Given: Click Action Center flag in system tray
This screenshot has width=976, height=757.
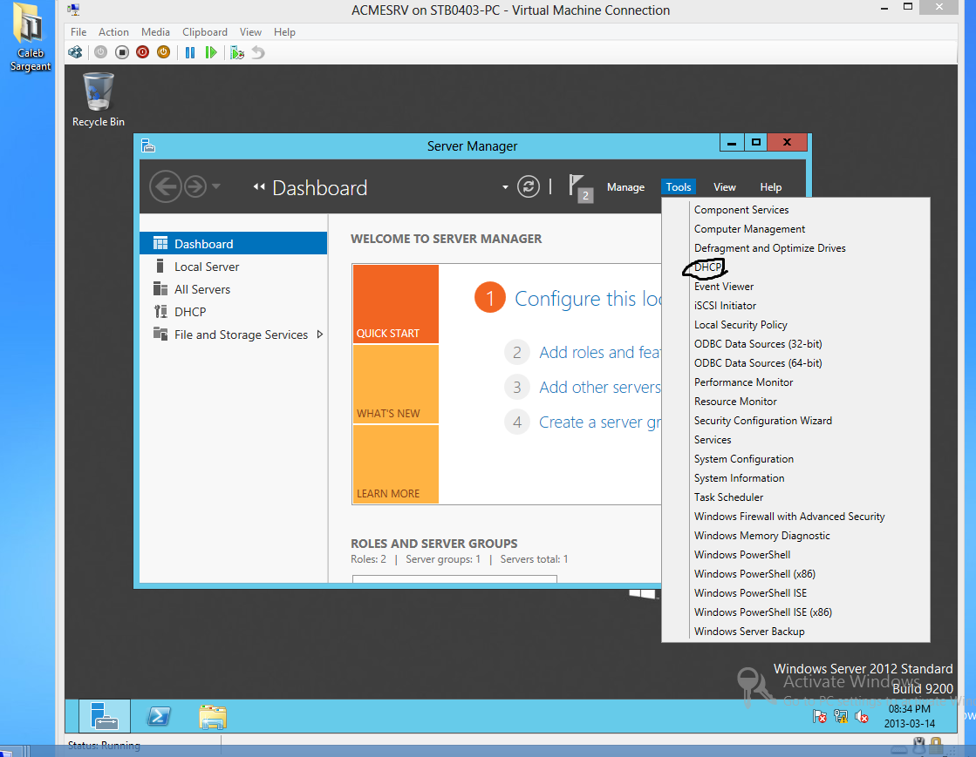Looking at the screenshot, I should pyautogui.click(x=820, y=717).
